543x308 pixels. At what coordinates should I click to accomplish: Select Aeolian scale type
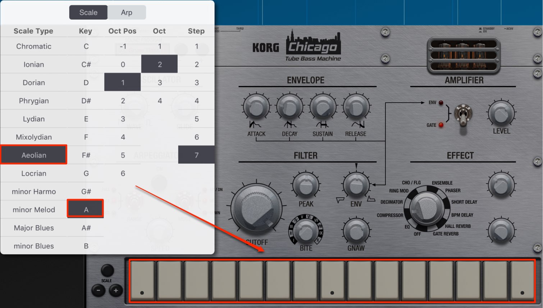(34, 155)
